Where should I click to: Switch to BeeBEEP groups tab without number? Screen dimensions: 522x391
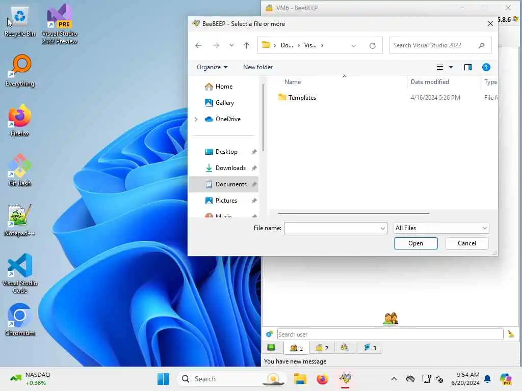(345, 348)
